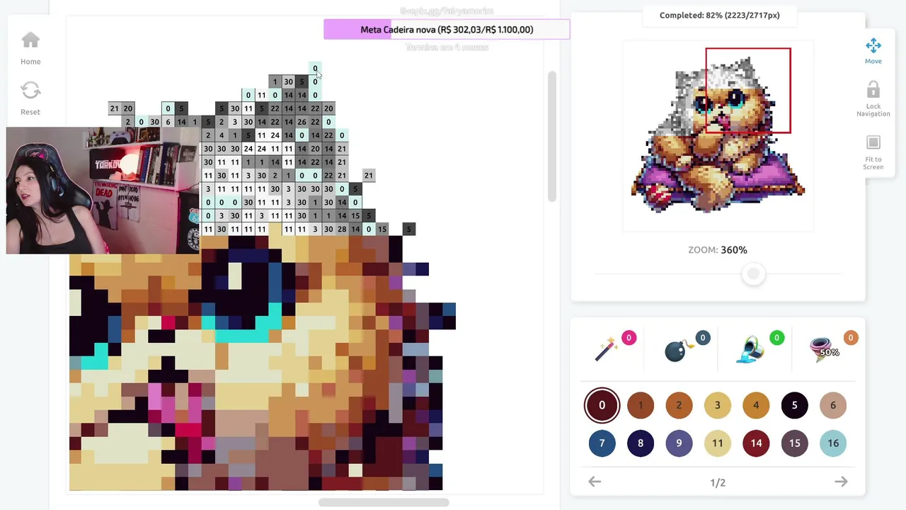Click the pixel cell numbered 26
The height and width of the screenshot is (510, 906).
click(302, 122)
